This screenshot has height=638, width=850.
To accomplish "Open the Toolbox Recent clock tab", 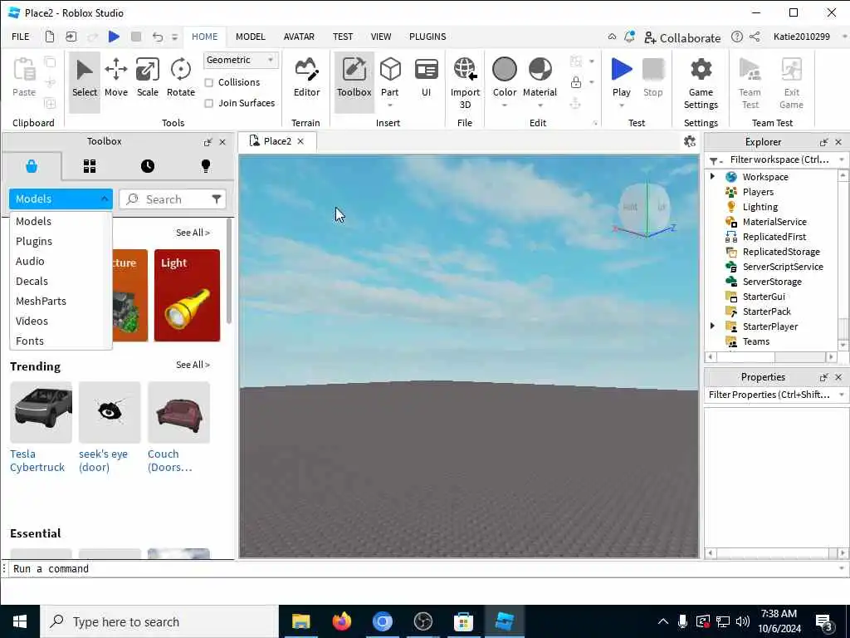I will tap(148, 165).
